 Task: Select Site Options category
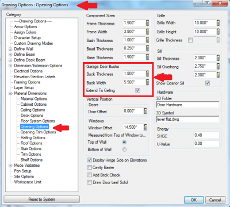(24, 177)
